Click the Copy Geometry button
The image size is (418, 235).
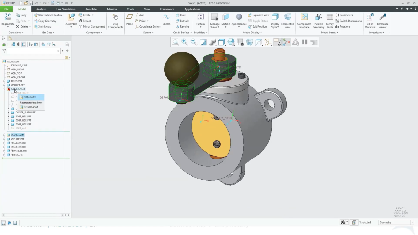(x=45, y=21)
